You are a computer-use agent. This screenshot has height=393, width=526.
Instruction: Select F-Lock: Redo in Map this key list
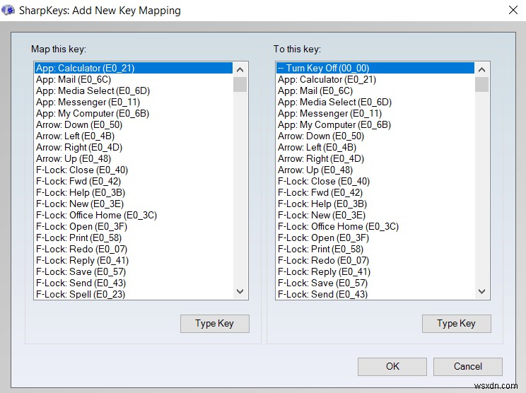point(134,249)
